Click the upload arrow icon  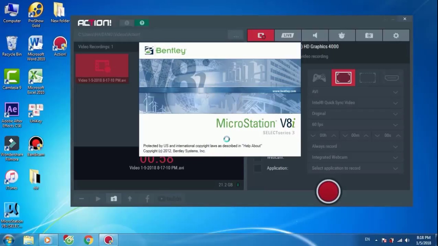pyautogui.click(x=130, y=199)
